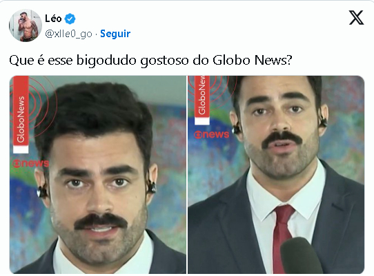Open the @xlle0_go handle link

point(68,34)
